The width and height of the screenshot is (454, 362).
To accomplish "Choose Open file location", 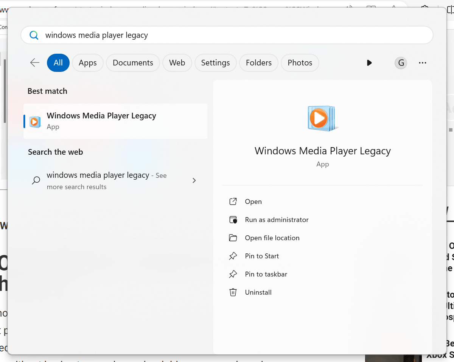I will click(272, 238).
